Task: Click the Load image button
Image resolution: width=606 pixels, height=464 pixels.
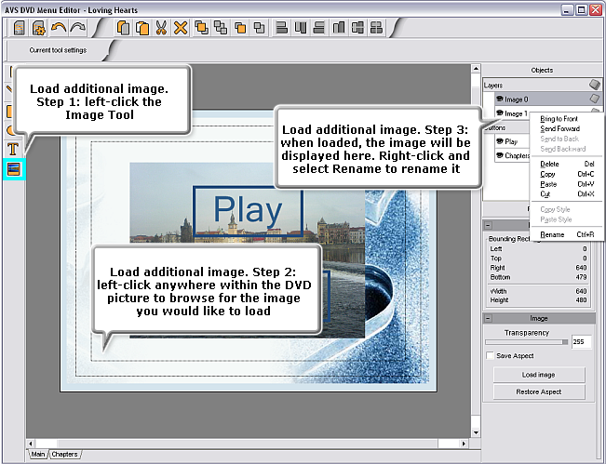Action: coord(539,375)
